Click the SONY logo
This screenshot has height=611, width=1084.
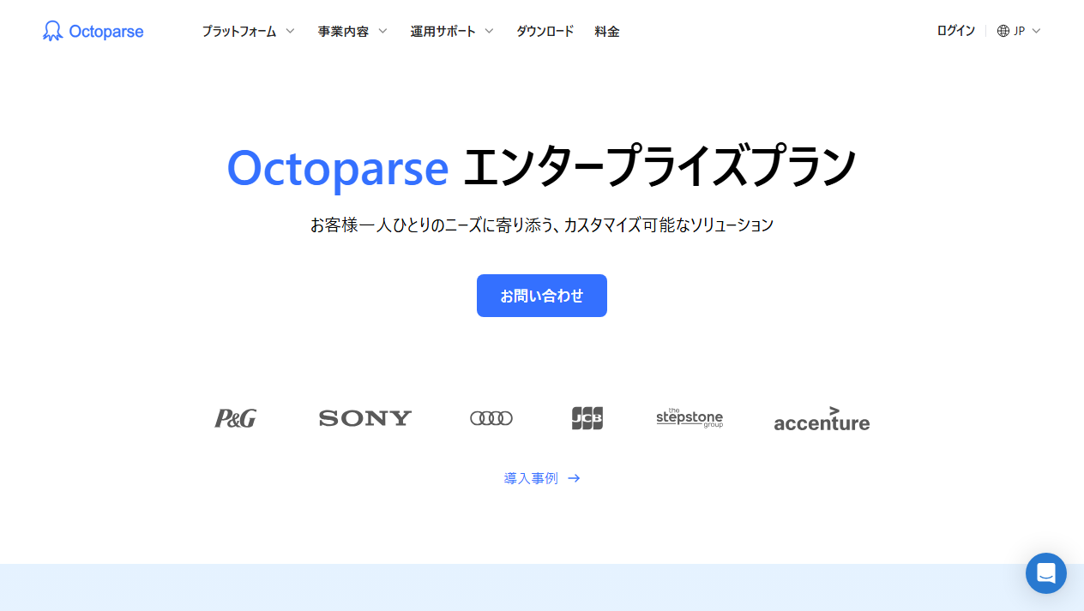[365, 418]
